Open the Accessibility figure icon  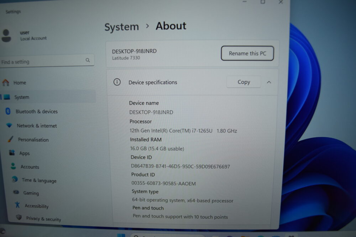click(x=17, y=205)
